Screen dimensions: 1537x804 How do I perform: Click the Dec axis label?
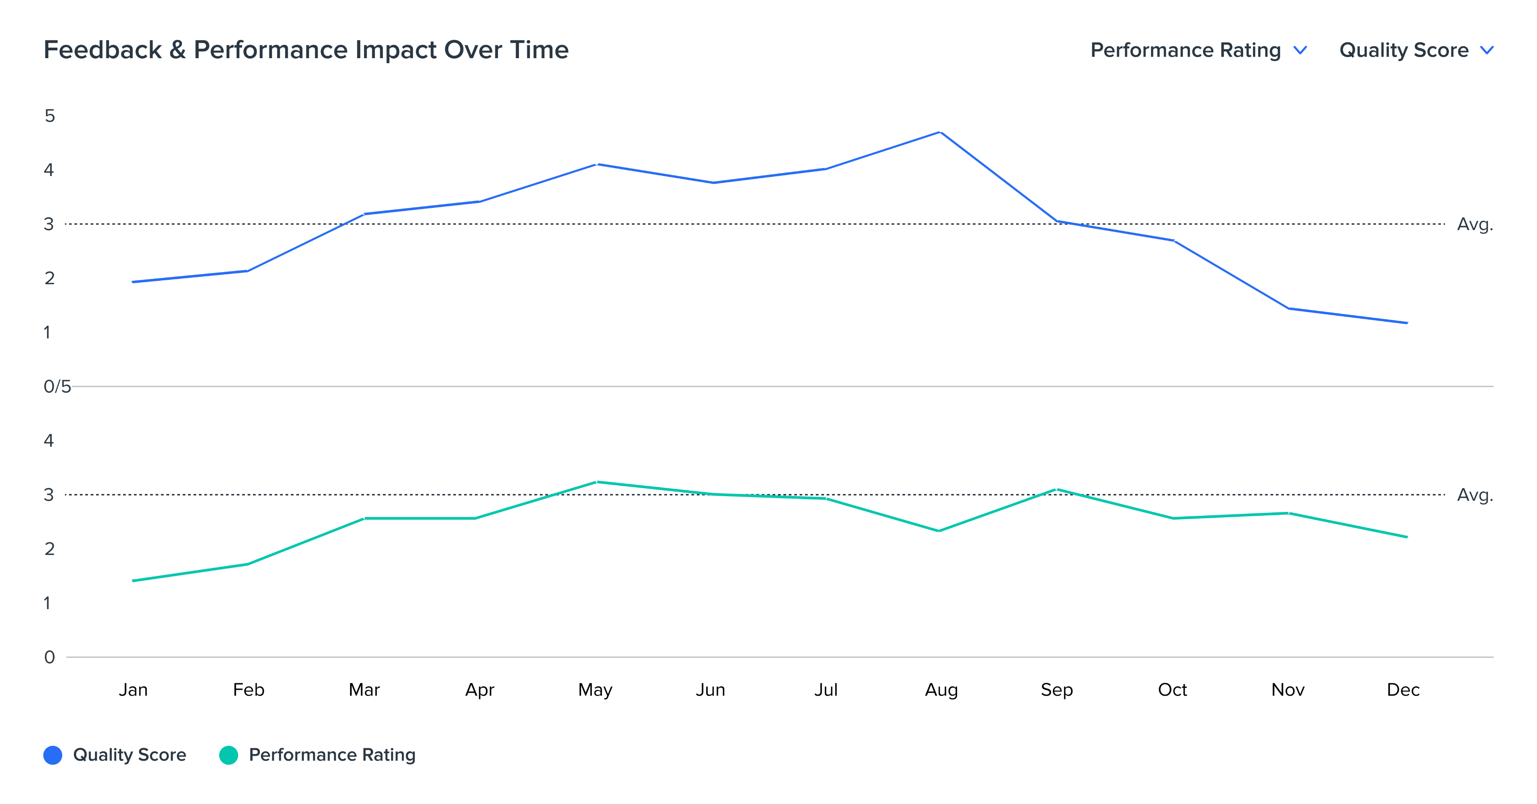pos(1403,690)
